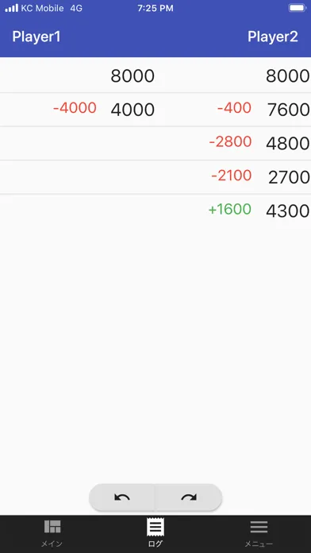311x553 pixels.
Task: Select the -400 Player2 log entry
Action: click(234, 108)
